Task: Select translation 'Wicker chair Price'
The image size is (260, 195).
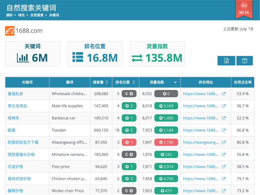Action: click(x=68, y=191)
